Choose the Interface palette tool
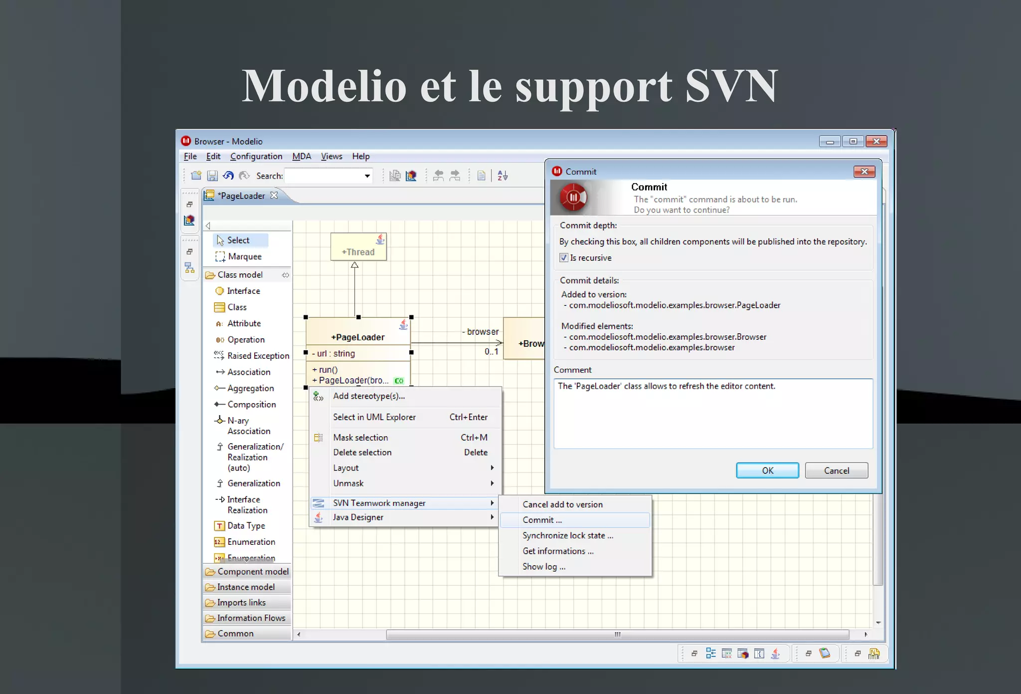Screen dimensions: 1021x694 tap(238, 291)
